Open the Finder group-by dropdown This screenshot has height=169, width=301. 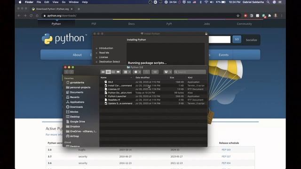point(127,72)
